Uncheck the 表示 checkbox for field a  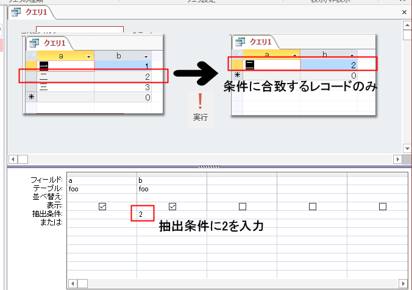coord(102,207)
